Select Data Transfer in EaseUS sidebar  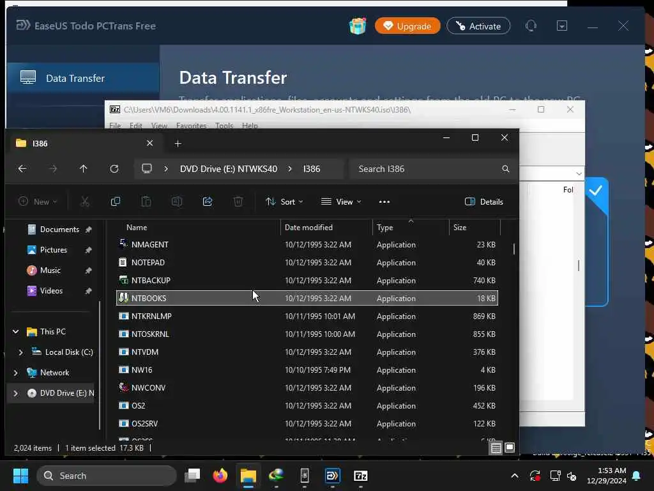coord(82,78)
